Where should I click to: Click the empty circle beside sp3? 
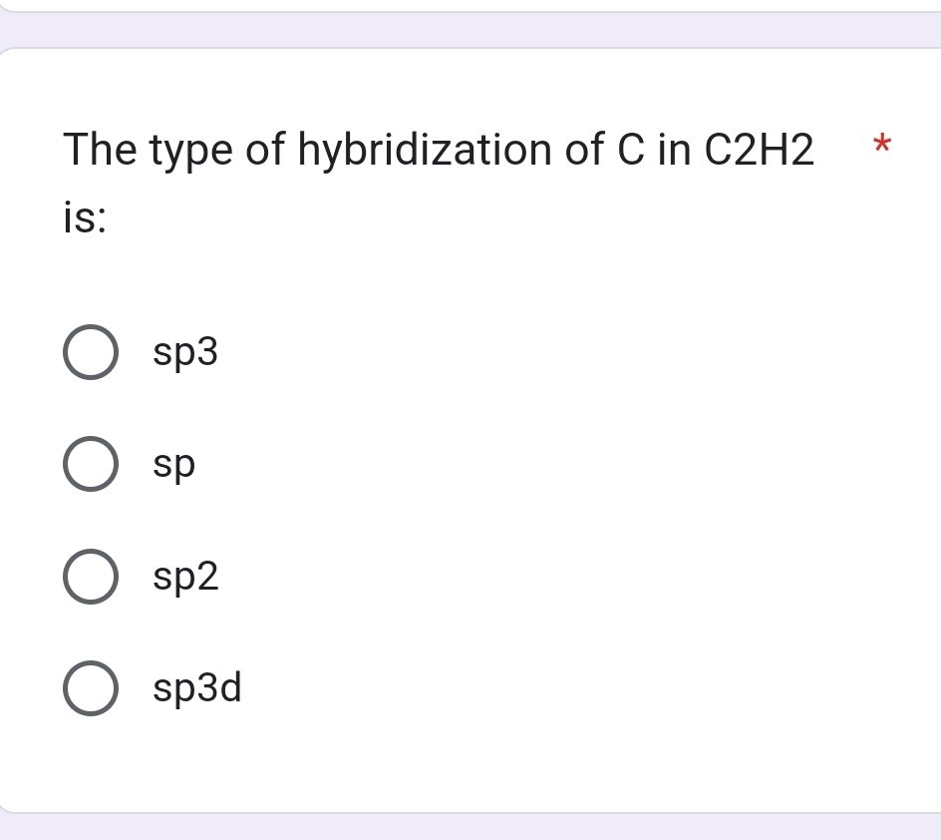[x=90, y=351]
